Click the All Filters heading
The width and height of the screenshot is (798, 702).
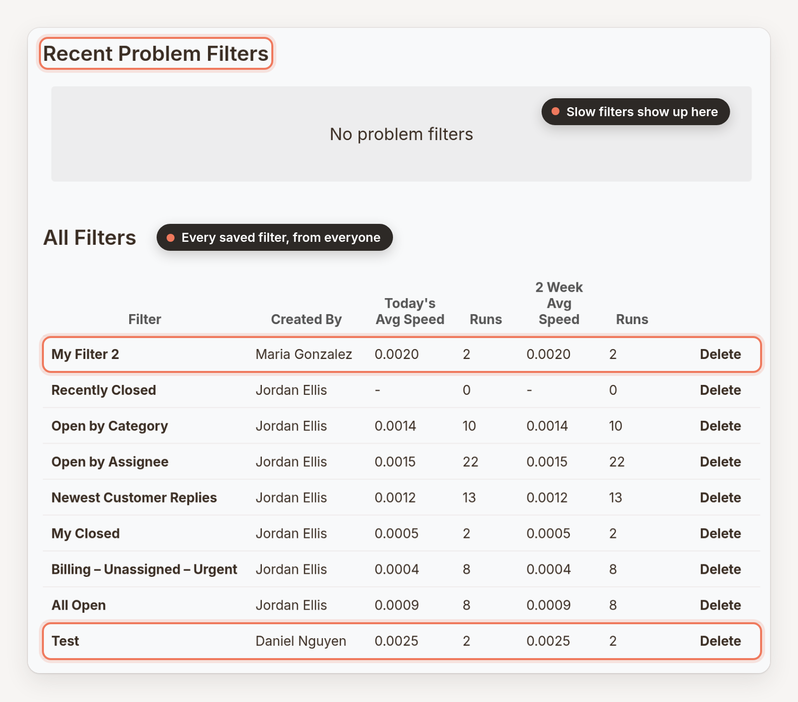(x=89, y=237)
